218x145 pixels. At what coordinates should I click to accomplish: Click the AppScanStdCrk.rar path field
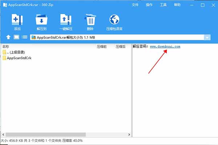[x=117, y=37]
